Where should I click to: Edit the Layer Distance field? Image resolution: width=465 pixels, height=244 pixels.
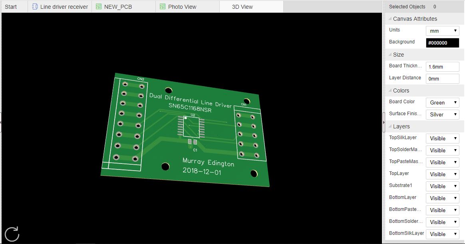(443, 79)
